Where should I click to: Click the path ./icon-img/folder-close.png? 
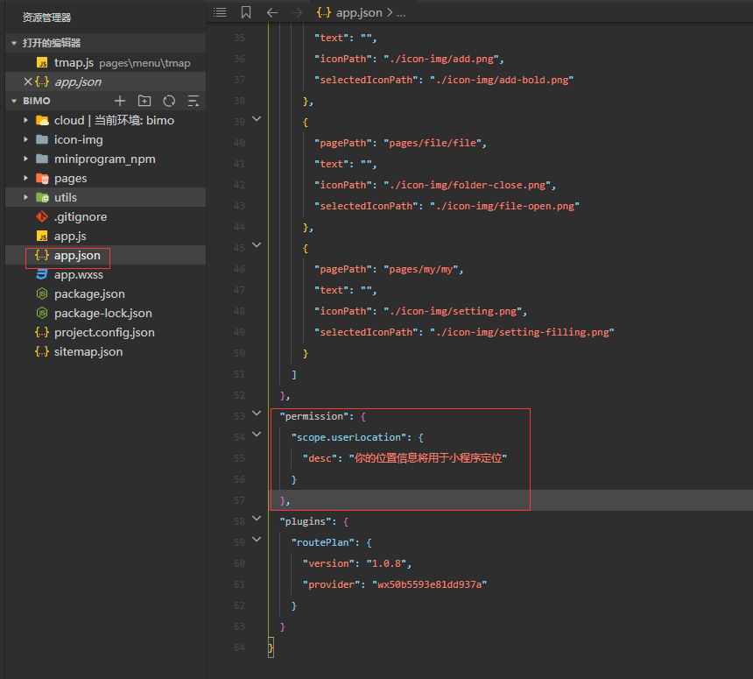coord(468,185)
